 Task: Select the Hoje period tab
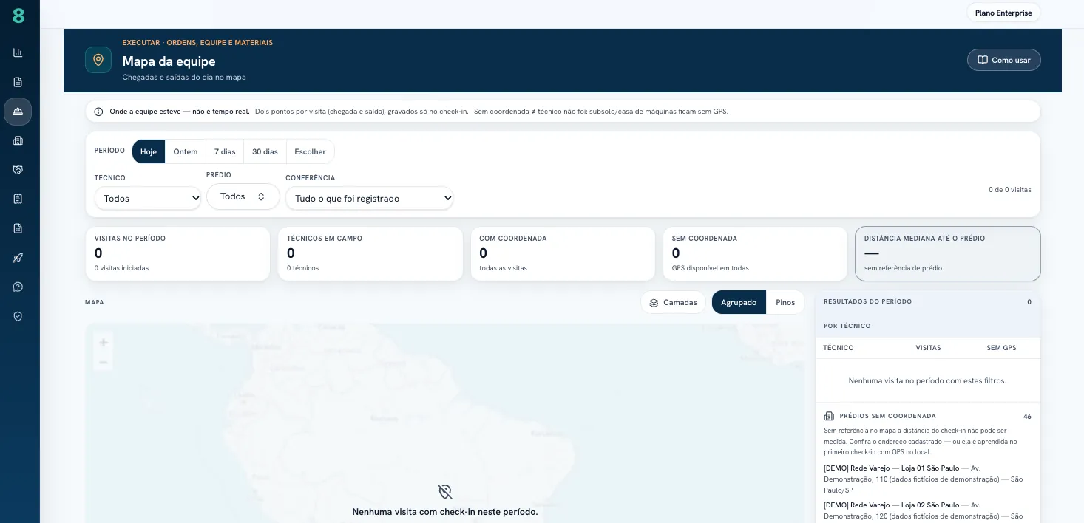pyautogui.click(x=149, y=151)
